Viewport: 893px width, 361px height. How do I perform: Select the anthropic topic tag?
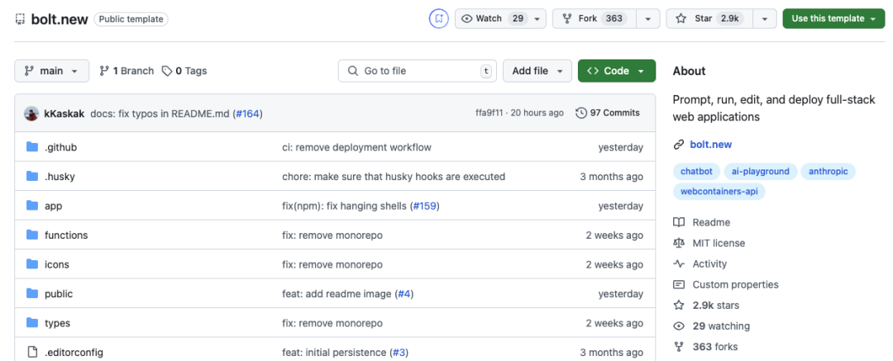click(828, 171)
